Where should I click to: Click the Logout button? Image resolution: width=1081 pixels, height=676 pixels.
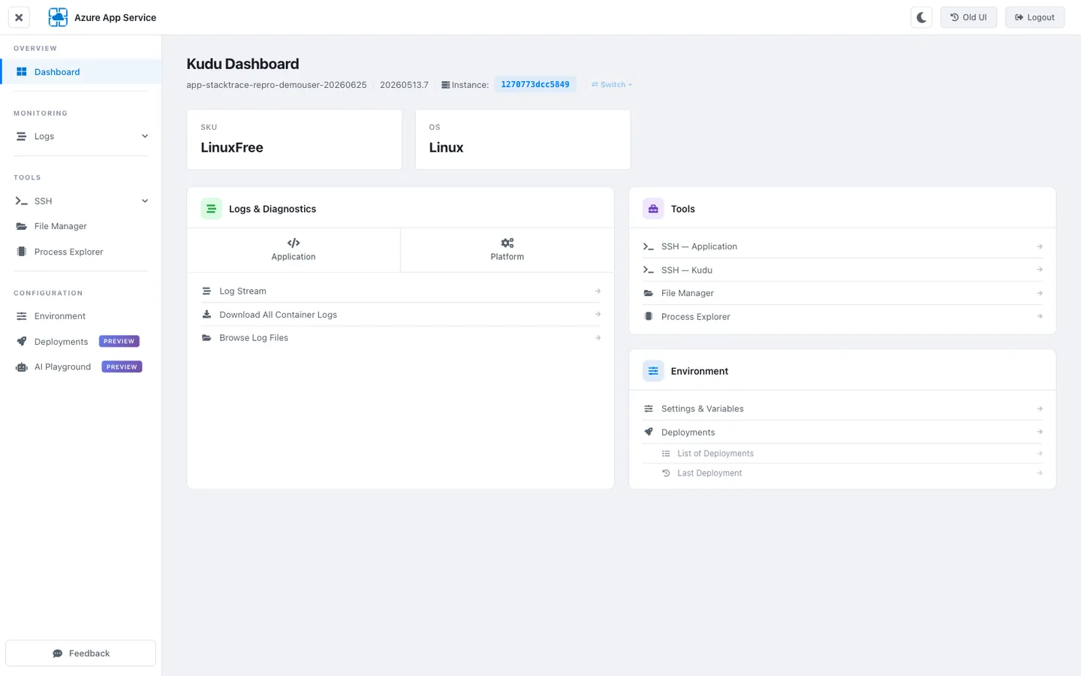click(x=1034, y=17)
